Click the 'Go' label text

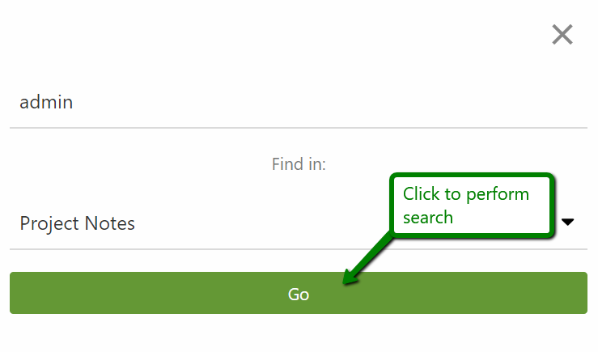click(x=299, y=295)
